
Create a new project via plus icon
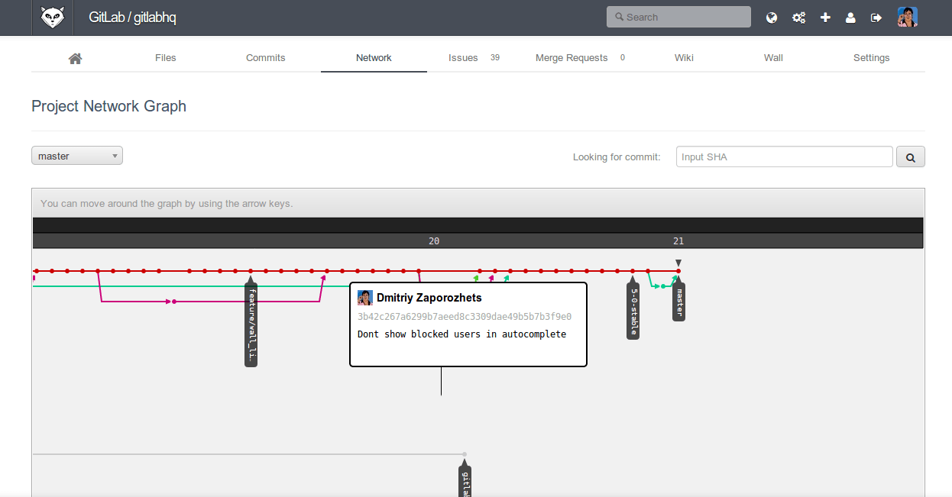825,16
